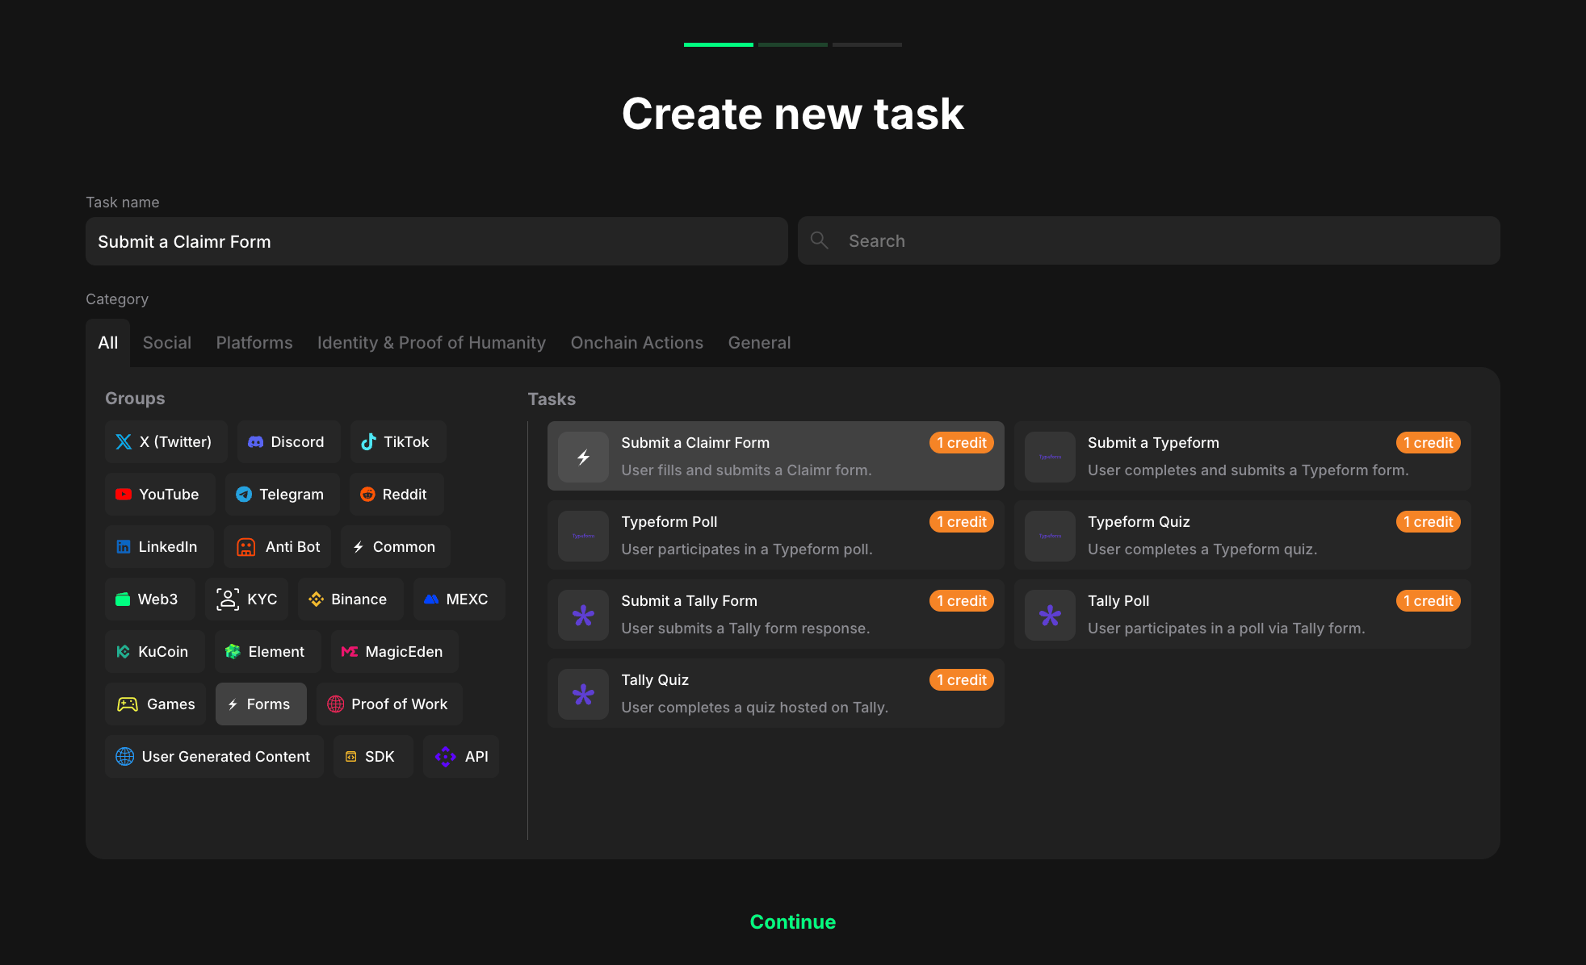The image size is (1586, 965).
Task: Pick the Anti Bot group icon
Action: click(245, 547)
